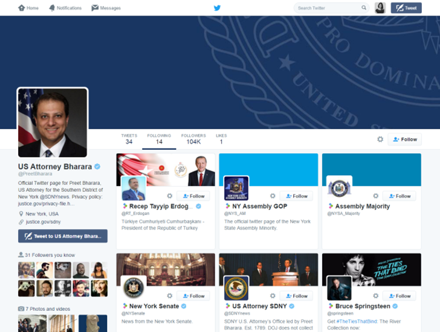Open gear menu on Bruce Springsteen card

(376, 296)
